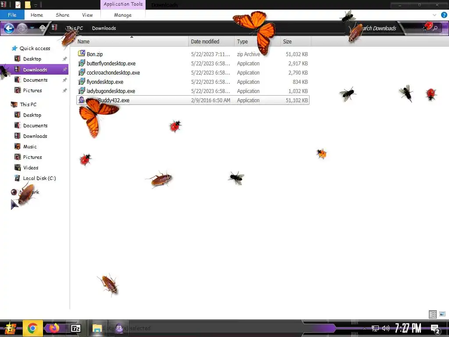
Task: Open recent locations dropdown arrow
Action: click(x=32, y=28)
